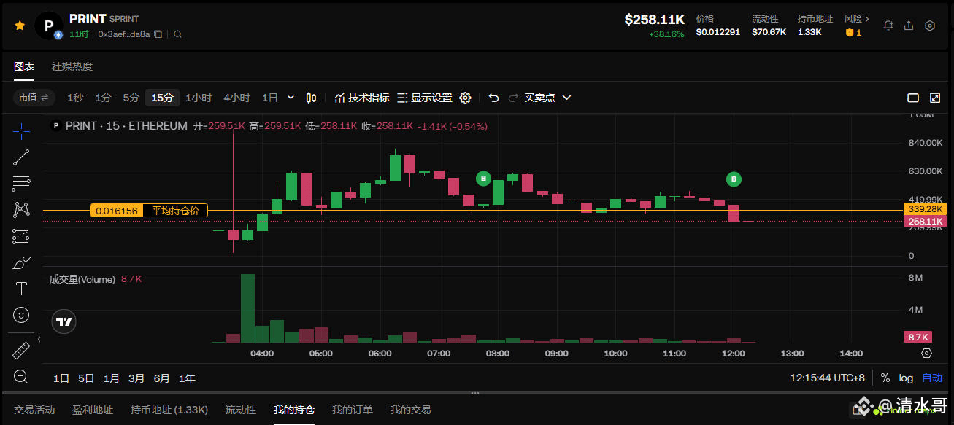Open 持币地址 (1.33K) tab
This screenshot has height=425, width=954.
169,410
